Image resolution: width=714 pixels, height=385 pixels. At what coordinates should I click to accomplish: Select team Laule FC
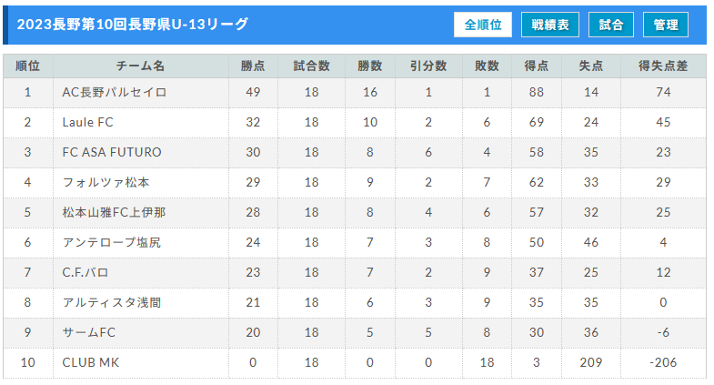pos(88,122)
